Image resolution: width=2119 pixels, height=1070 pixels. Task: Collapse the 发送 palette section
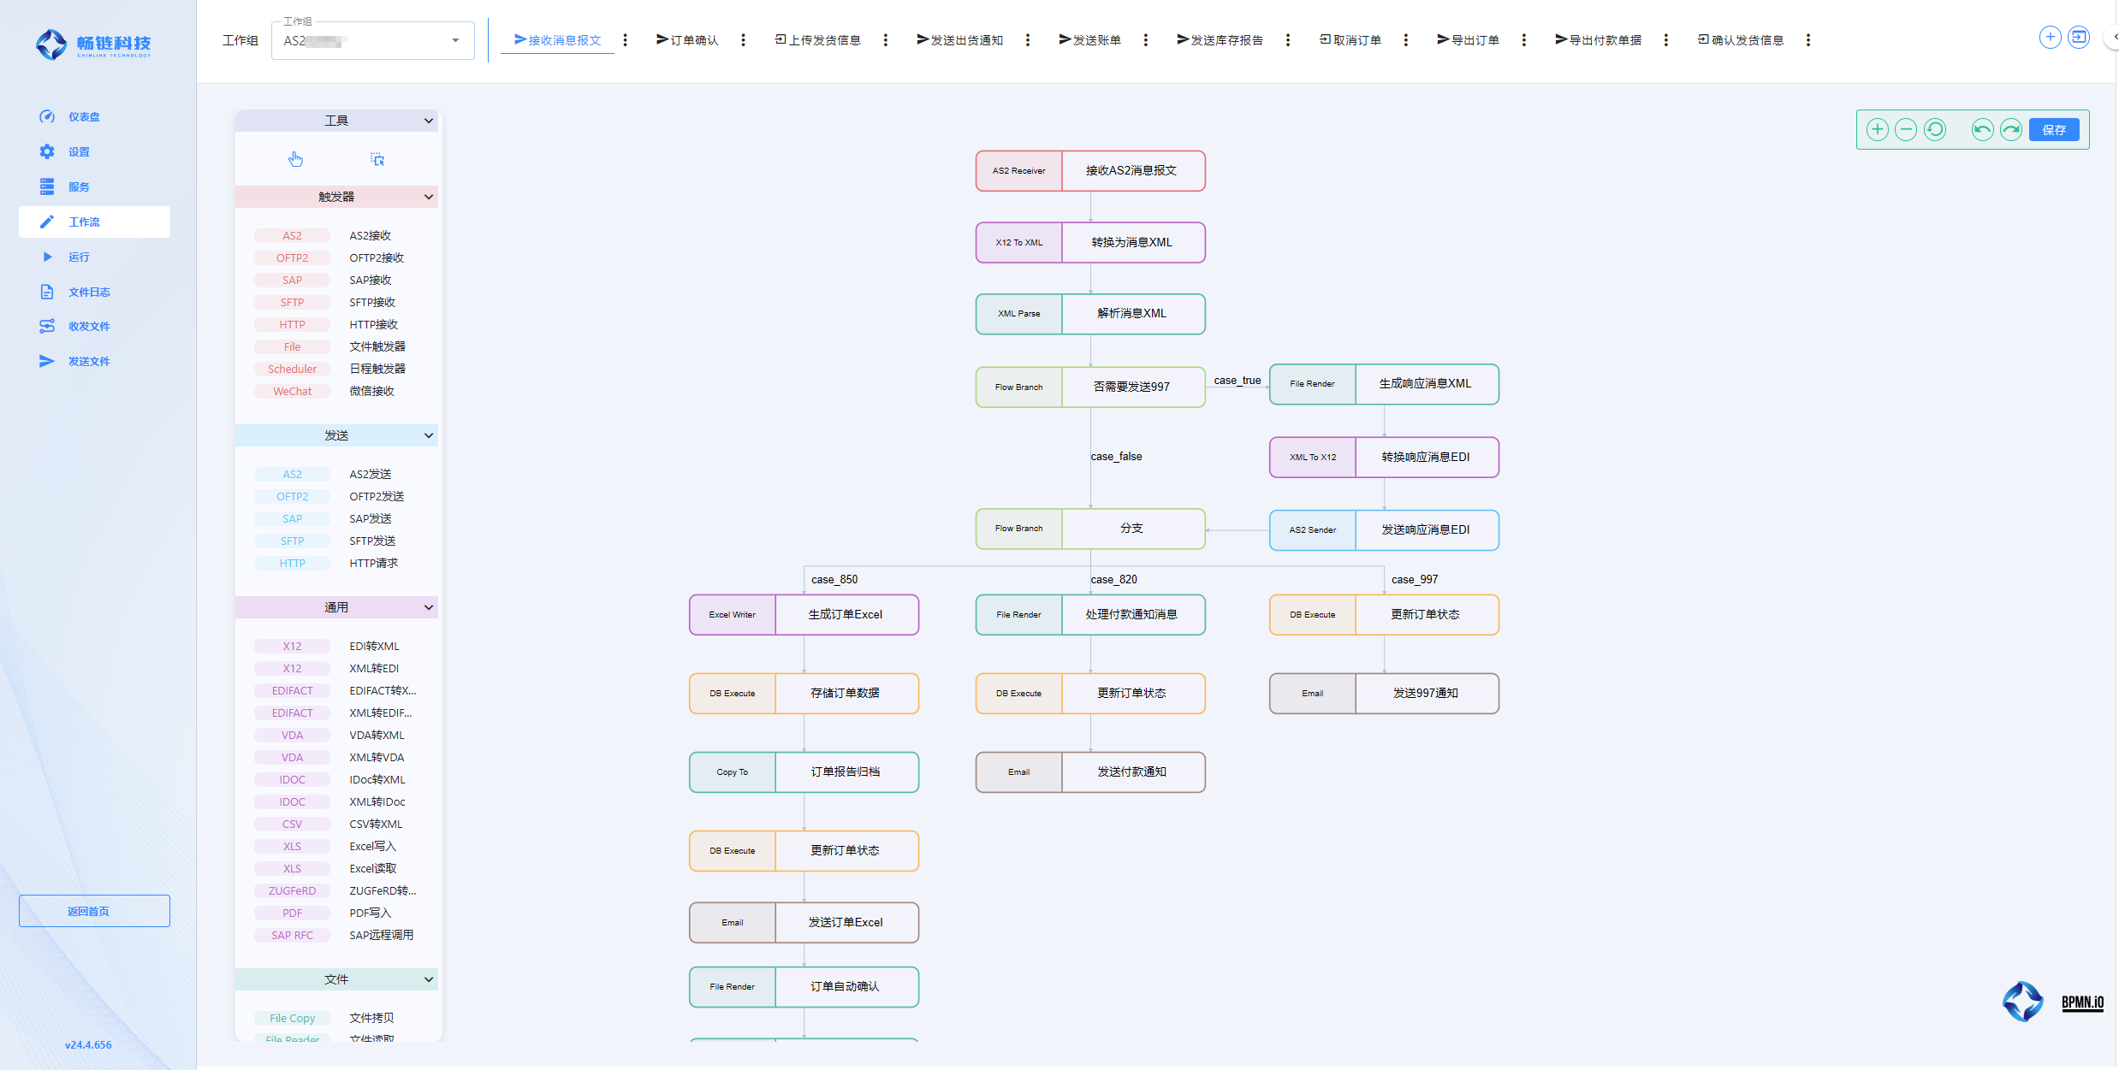(x=428, y=436)
